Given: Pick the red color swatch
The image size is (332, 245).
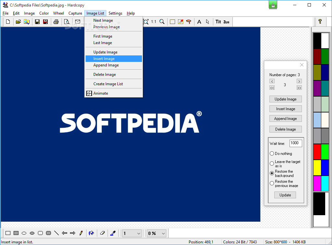Looking at the screenshot, I should click(317, 152).
